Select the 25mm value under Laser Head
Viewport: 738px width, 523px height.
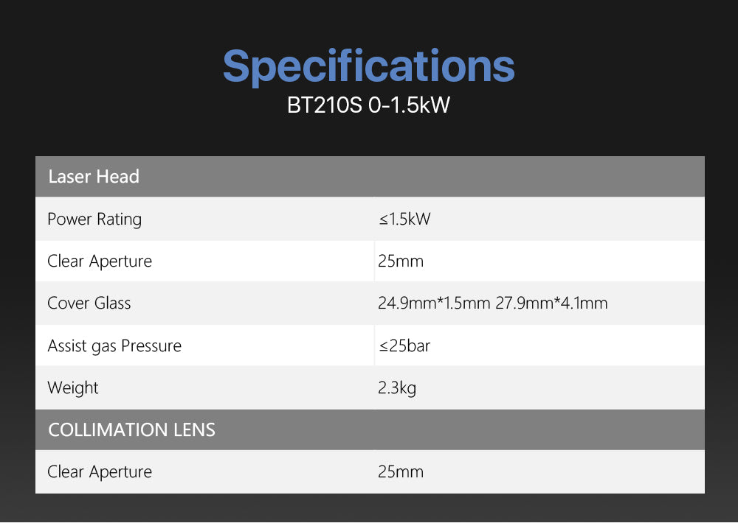tap(401, 261)
